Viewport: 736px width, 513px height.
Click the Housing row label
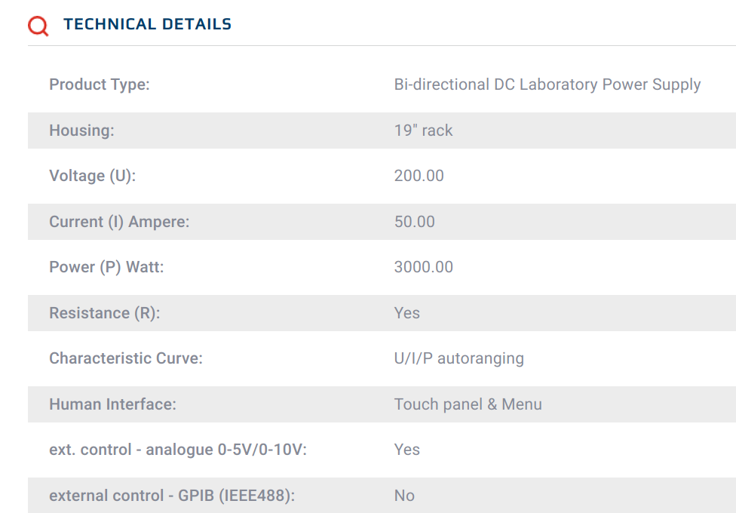point(81,130)
